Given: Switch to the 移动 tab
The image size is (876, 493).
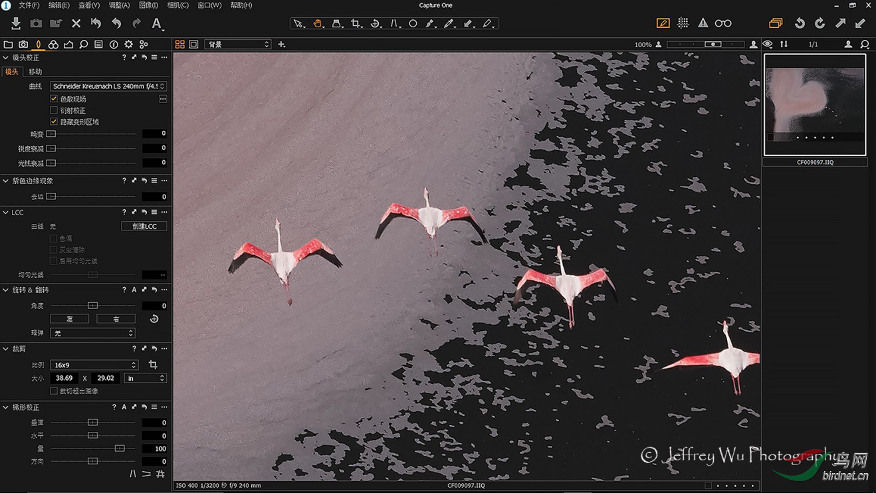Looking at the screenshot, I should pos(35,72).
